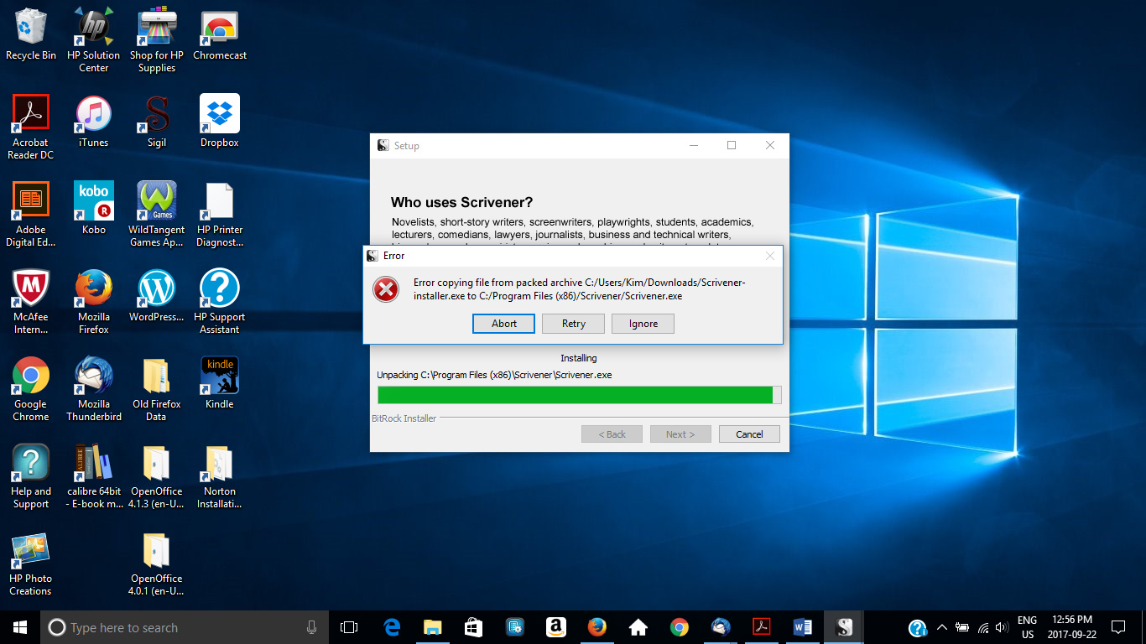Open File Explorer from the taskbar
The height and width of the screenshot is (644, 1146).
pyautogui.click(x=433, y=627)
